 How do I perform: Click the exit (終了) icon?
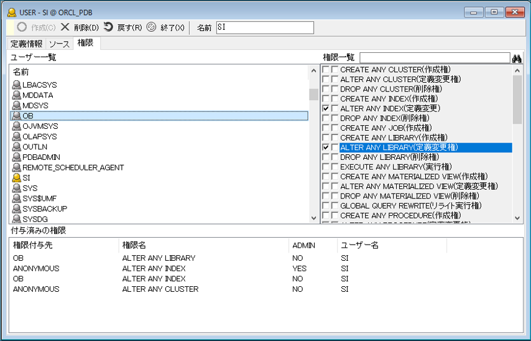point(151,27)
